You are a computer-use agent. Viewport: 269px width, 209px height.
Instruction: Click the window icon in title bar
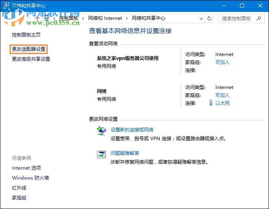point(6,6)
